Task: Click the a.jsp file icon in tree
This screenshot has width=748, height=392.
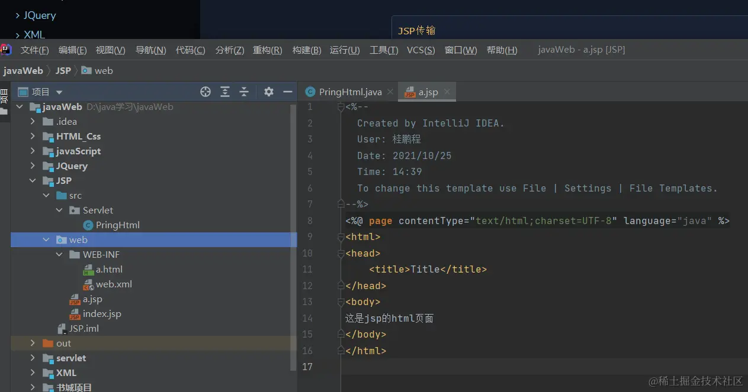Action: tap(75, 300)
